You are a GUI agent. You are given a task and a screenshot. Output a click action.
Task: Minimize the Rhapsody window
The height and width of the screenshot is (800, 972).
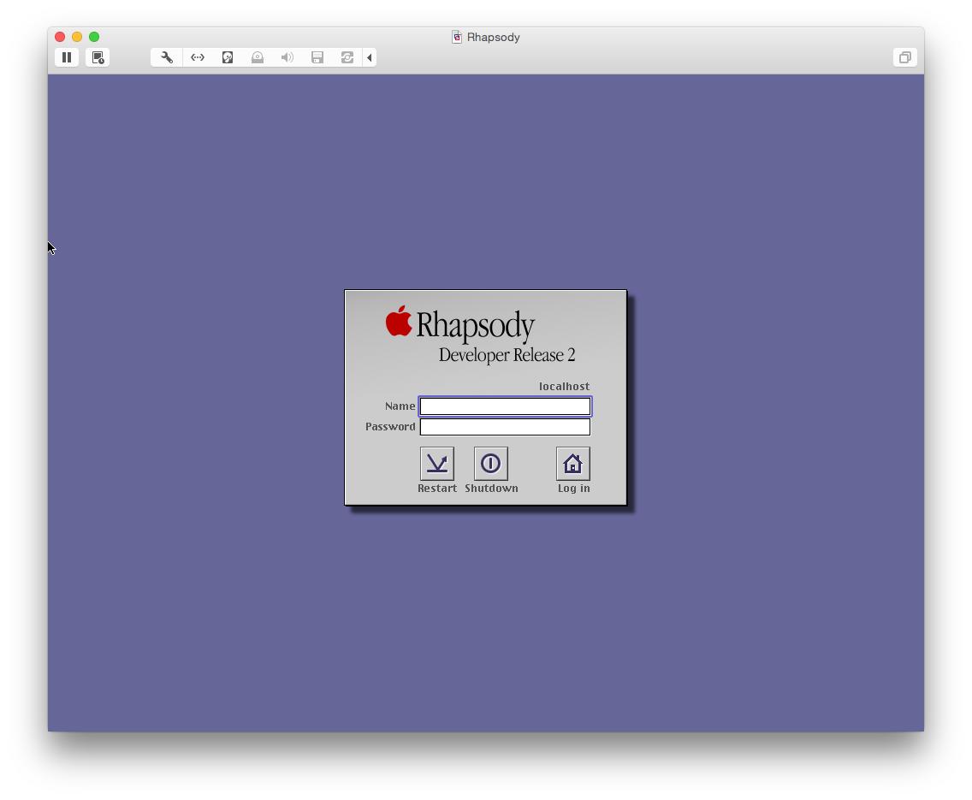(x=77, y=37)
